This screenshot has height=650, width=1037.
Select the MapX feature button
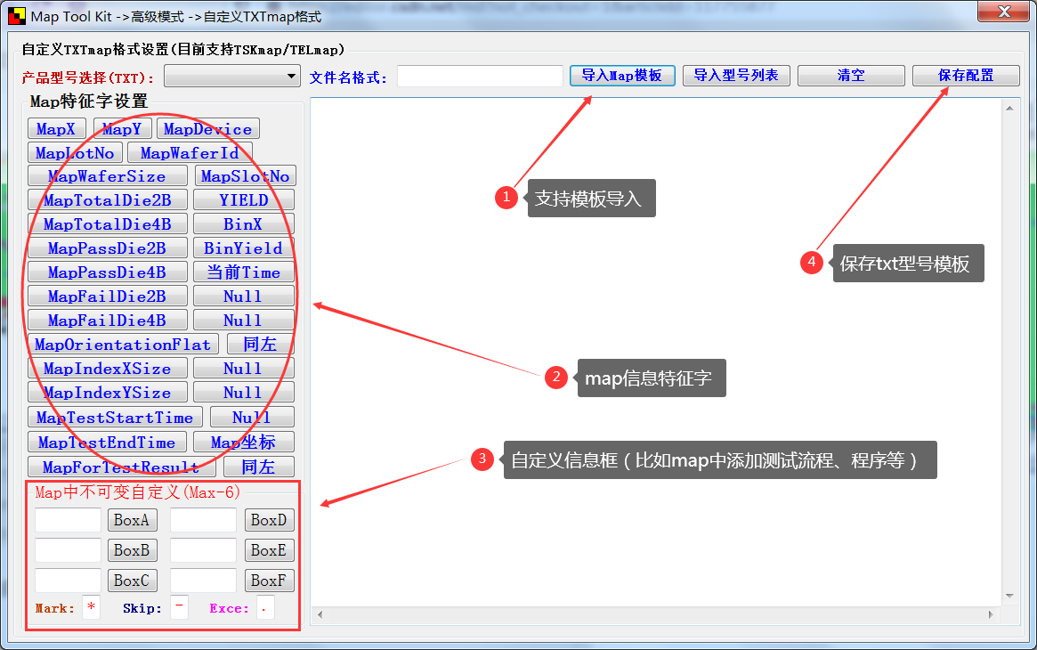click(56, 128)
